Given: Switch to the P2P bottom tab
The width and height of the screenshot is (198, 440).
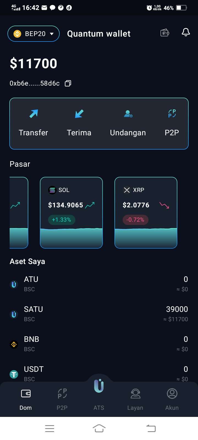Looking at the screenshot, I should click(62, 398).
